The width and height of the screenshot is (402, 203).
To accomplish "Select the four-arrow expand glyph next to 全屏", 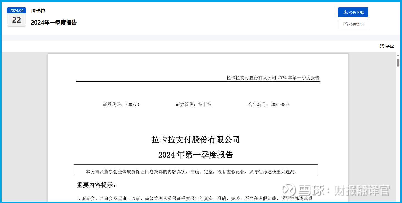I will coord(382,46).
